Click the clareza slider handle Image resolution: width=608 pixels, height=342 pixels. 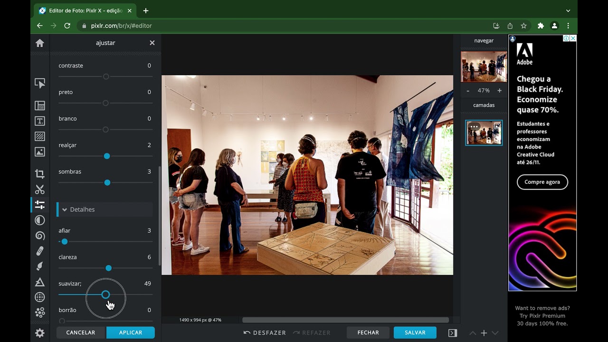tap(109, 268)
